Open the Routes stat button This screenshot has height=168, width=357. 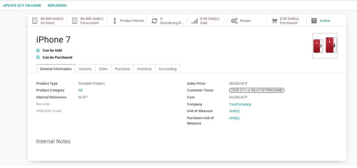coord(247,21)
